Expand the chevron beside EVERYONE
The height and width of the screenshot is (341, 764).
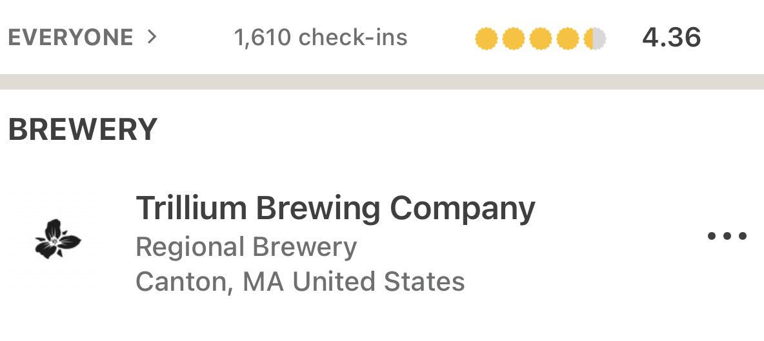pyautogui.click(x=152, y=37)
